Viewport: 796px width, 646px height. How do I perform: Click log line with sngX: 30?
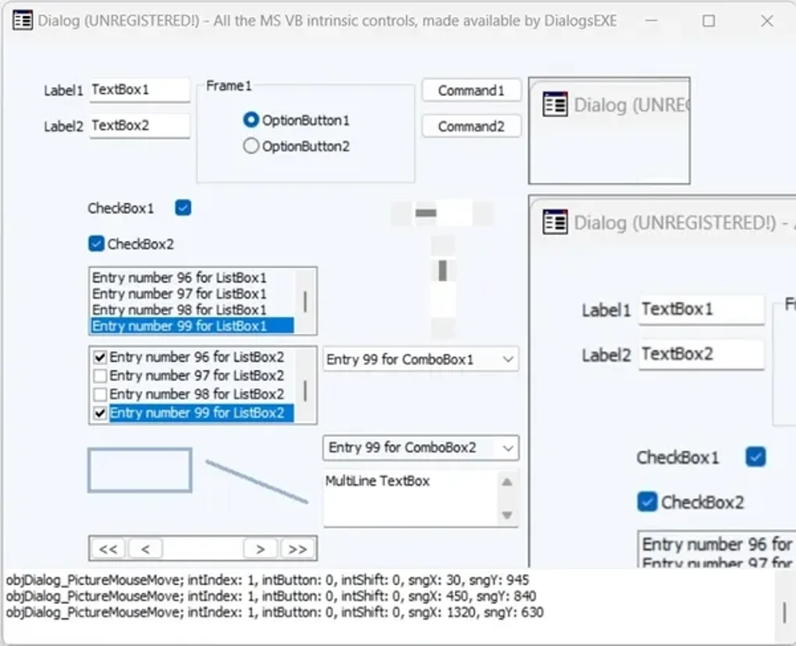pos(268,580)
